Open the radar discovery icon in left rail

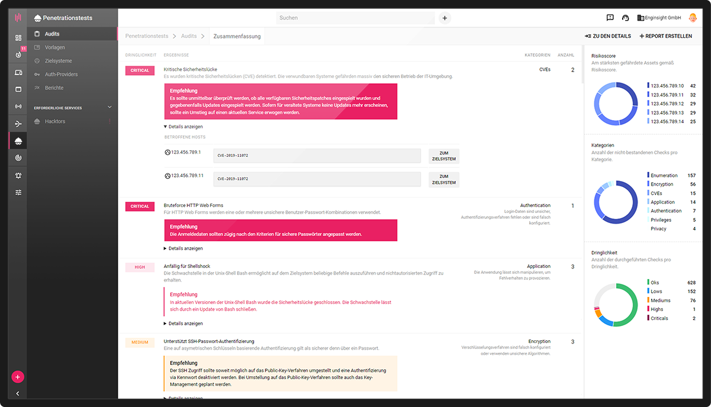pos(18,158)
